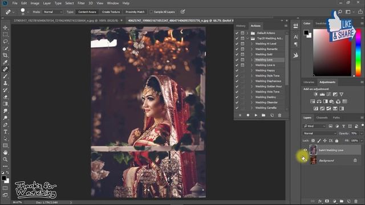Select the Eraser tool
The height and width of the screenshot is (205, 365).
5,97
